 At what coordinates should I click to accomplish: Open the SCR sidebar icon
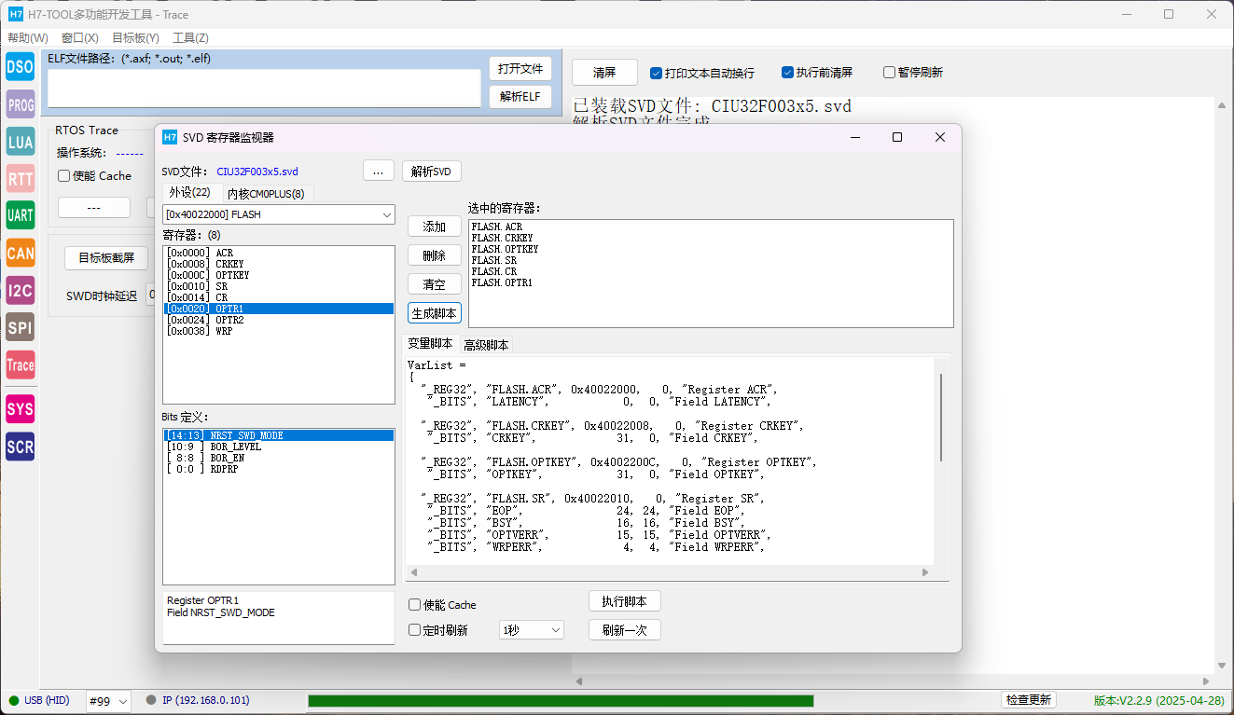coord(20,447)
